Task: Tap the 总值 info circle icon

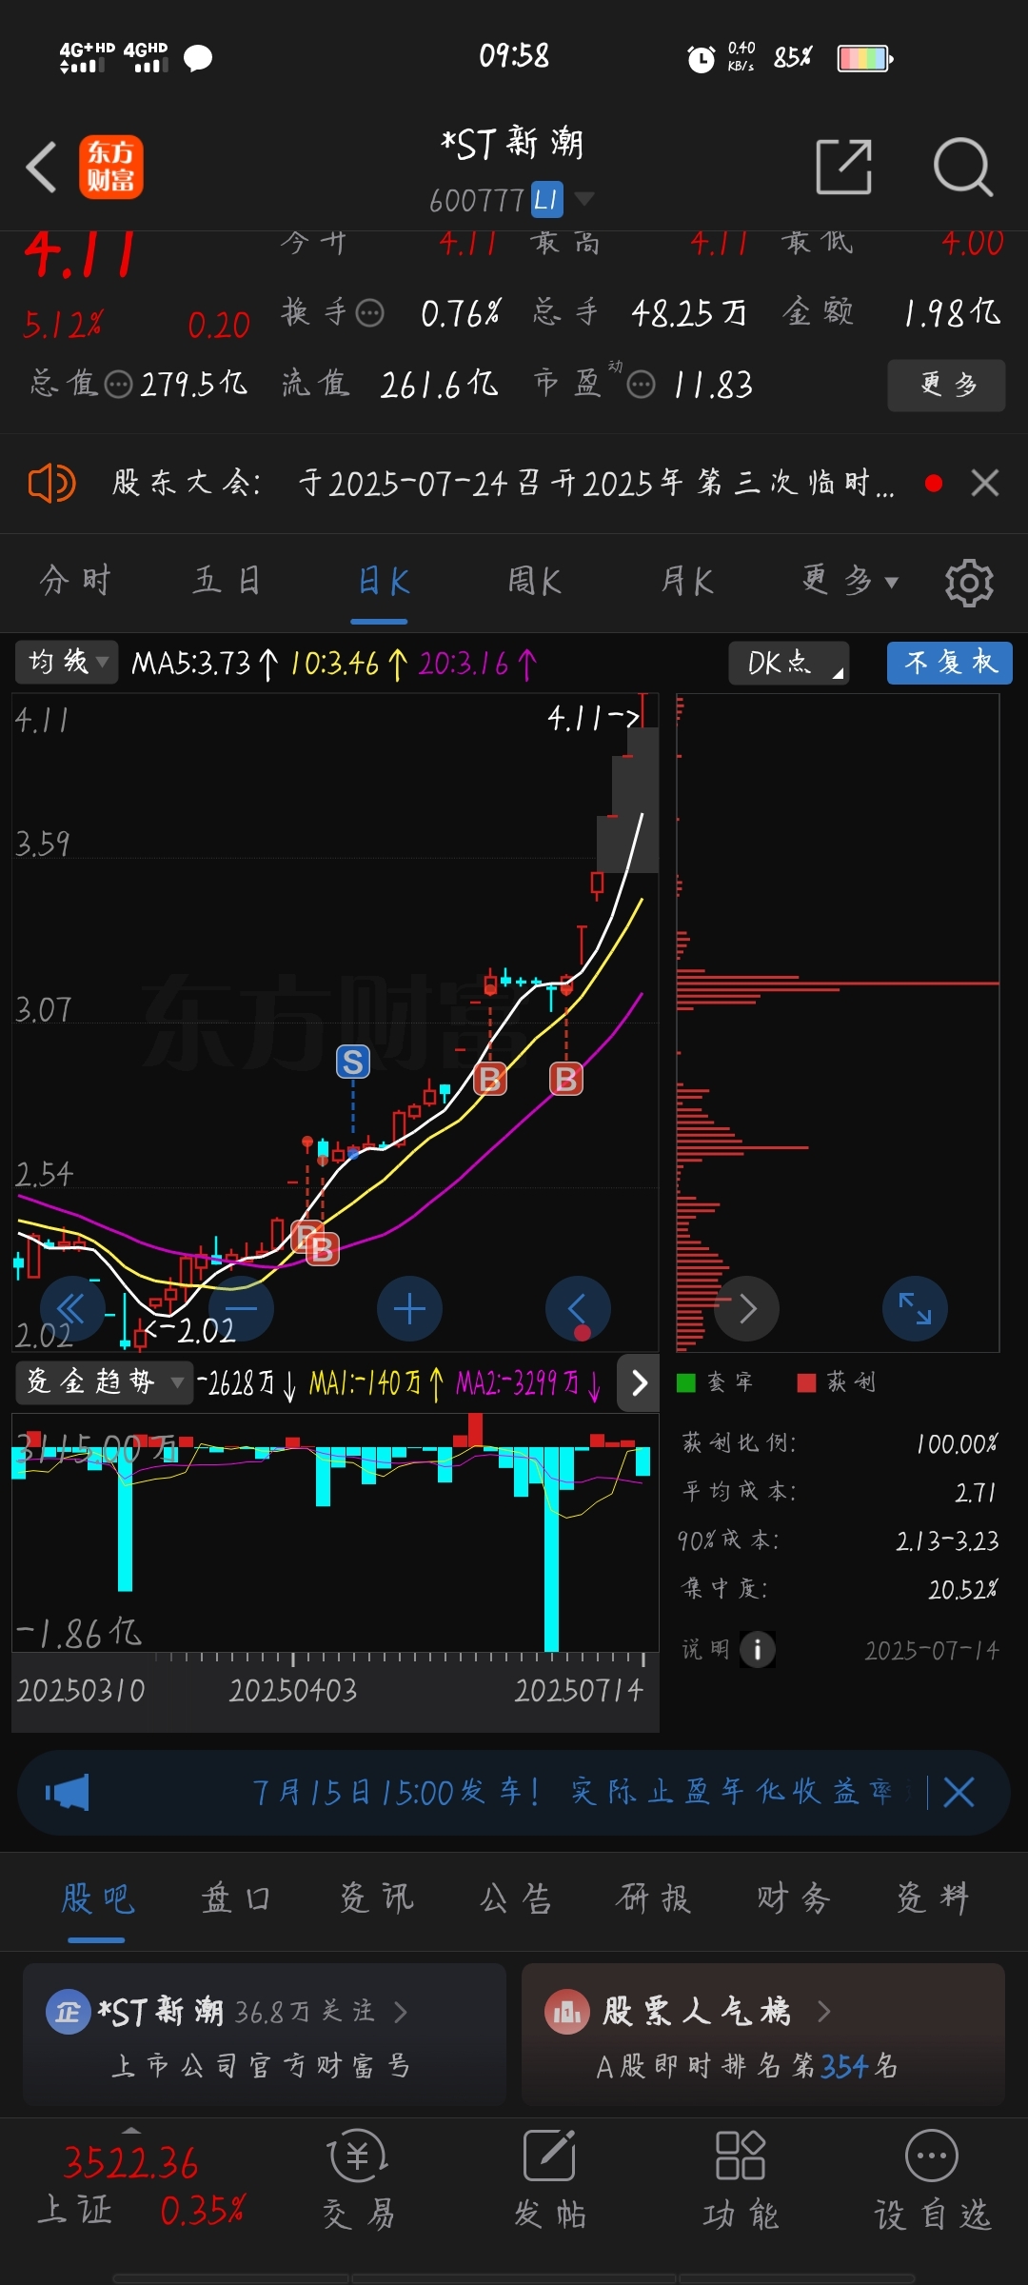Action: point(118,385)
